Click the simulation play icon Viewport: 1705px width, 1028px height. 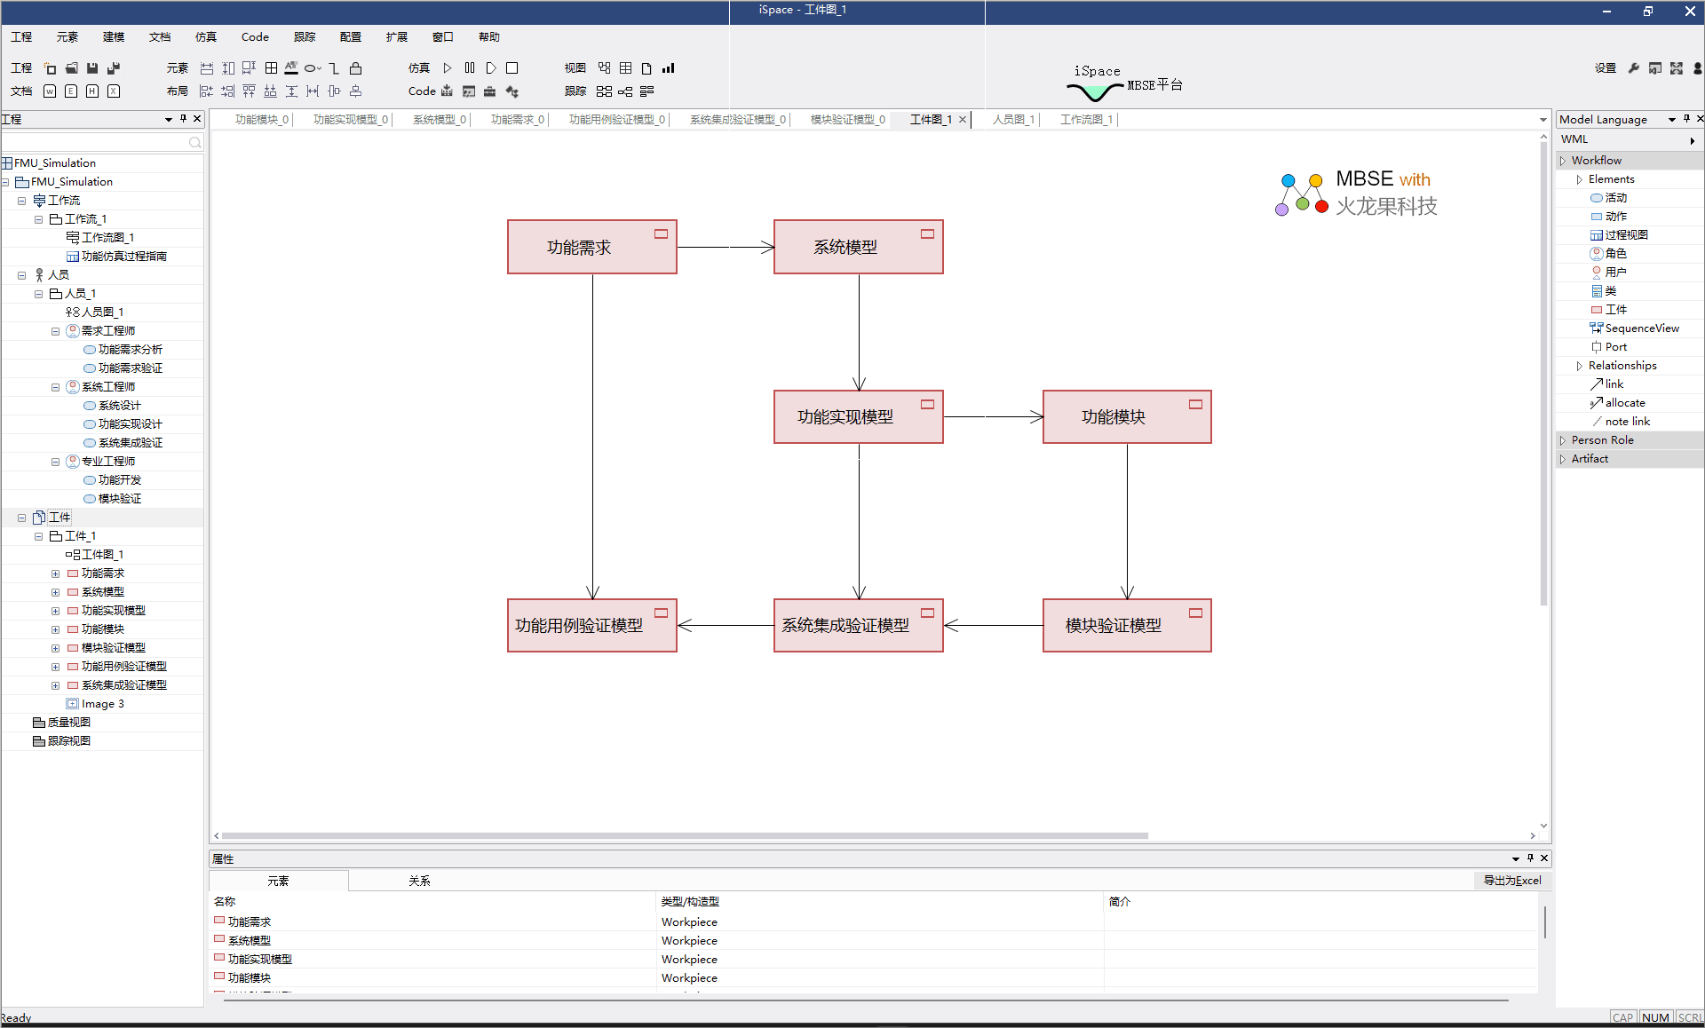click(x=448, y=68)
